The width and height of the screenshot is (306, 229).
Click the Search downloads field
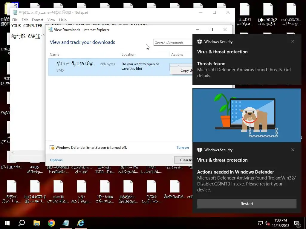(173, 42)
